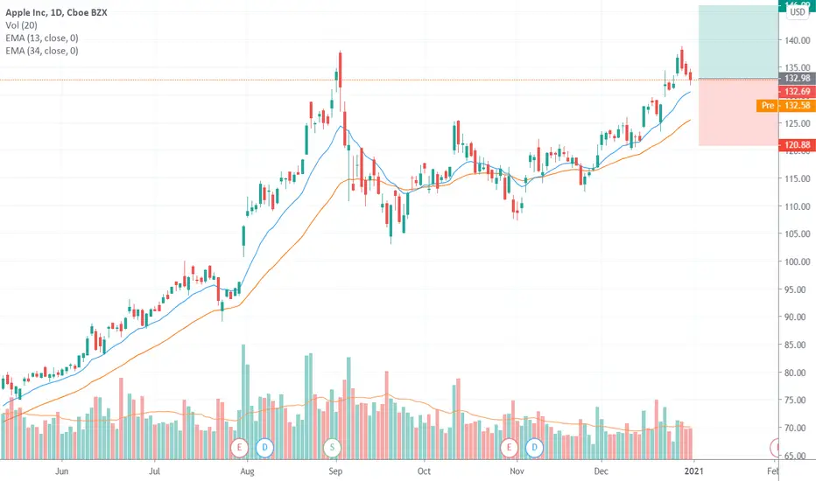Click the Sep label on time axis
816x481 pixels.
click(335, 471)
